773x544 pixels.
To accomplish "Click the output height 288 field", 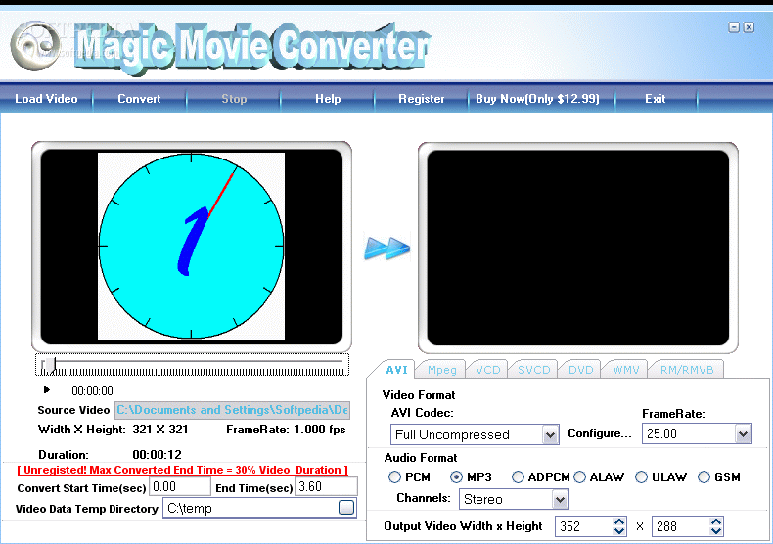I will [680, 526].
